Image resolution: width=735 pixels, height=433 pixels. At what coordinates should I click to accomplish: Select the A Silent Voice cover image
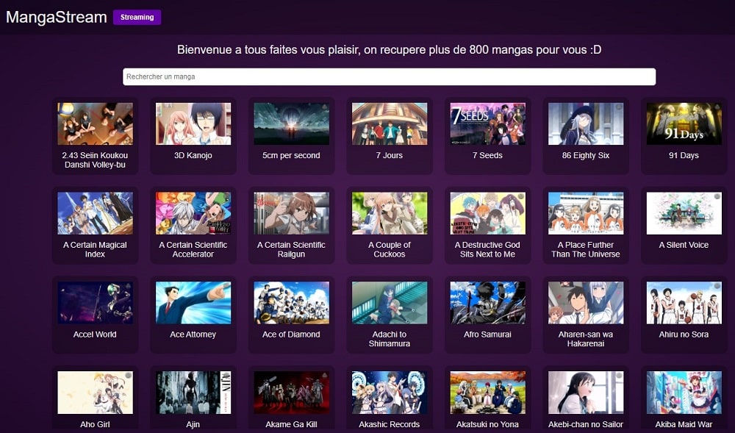point(684,213)
